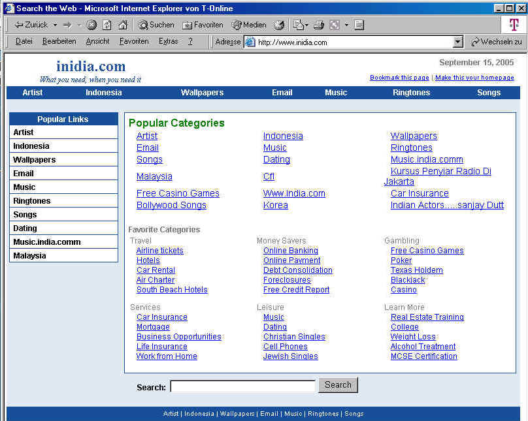
Task: Open Free Casino Games under Popular Categories
Action: coord(178,193)
